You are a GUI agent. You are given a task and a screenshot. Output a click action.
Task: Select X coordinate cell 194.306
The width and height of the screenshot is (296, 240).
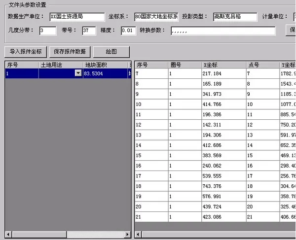point(224,135)
